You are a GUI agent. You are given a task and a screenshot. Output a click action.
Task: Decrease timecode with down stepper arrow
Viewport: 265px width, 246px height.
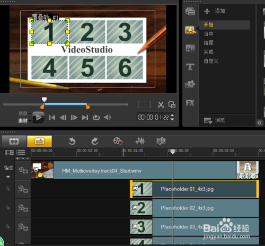(172, 119)
